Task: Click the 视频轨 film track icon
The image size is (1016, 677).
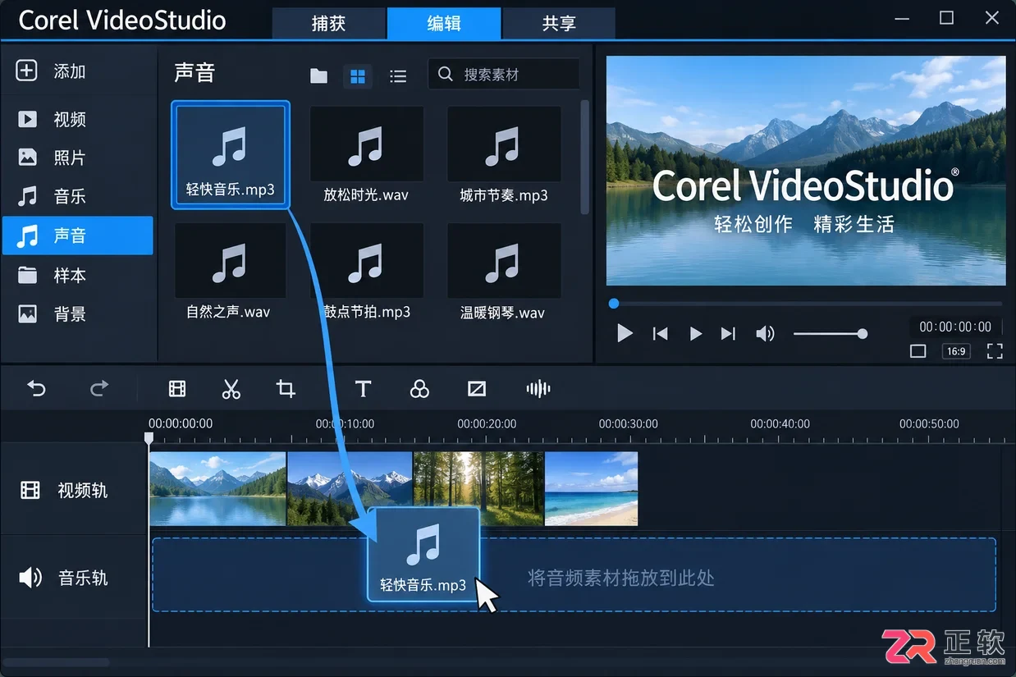Action: coord(30,491)
